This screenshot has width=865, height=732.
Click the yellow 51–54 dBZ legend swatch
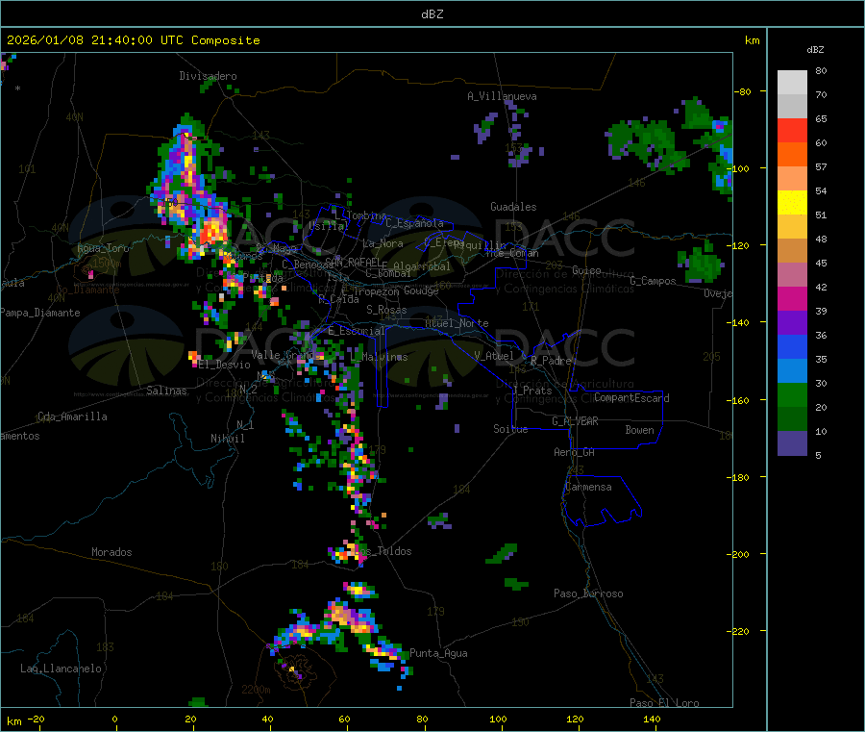[x=792, y=203]
